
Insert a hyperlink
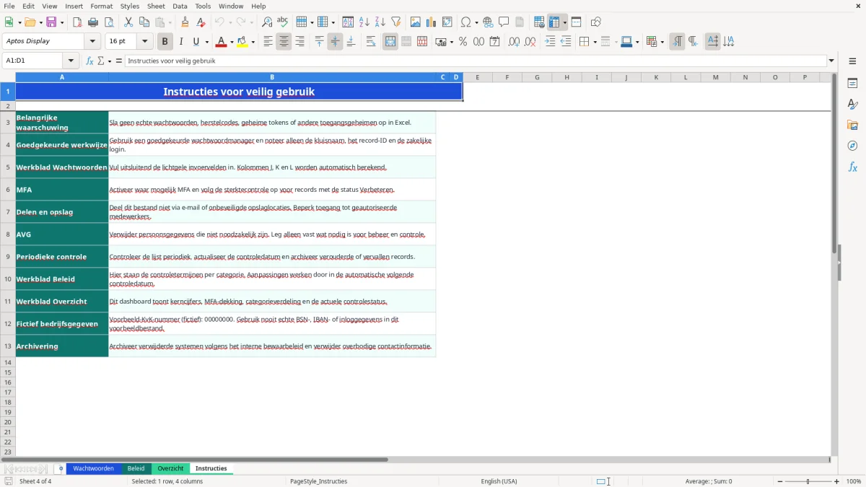point(488,22)
